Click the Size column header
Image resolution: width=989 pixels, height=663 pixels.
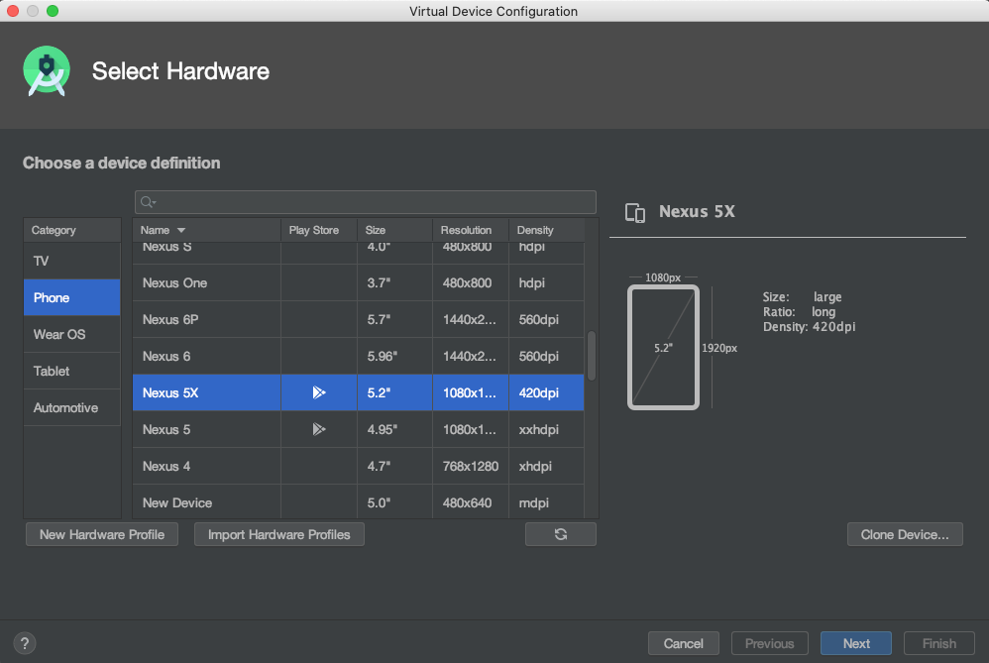pyautogui.click(x=394, y=230)
